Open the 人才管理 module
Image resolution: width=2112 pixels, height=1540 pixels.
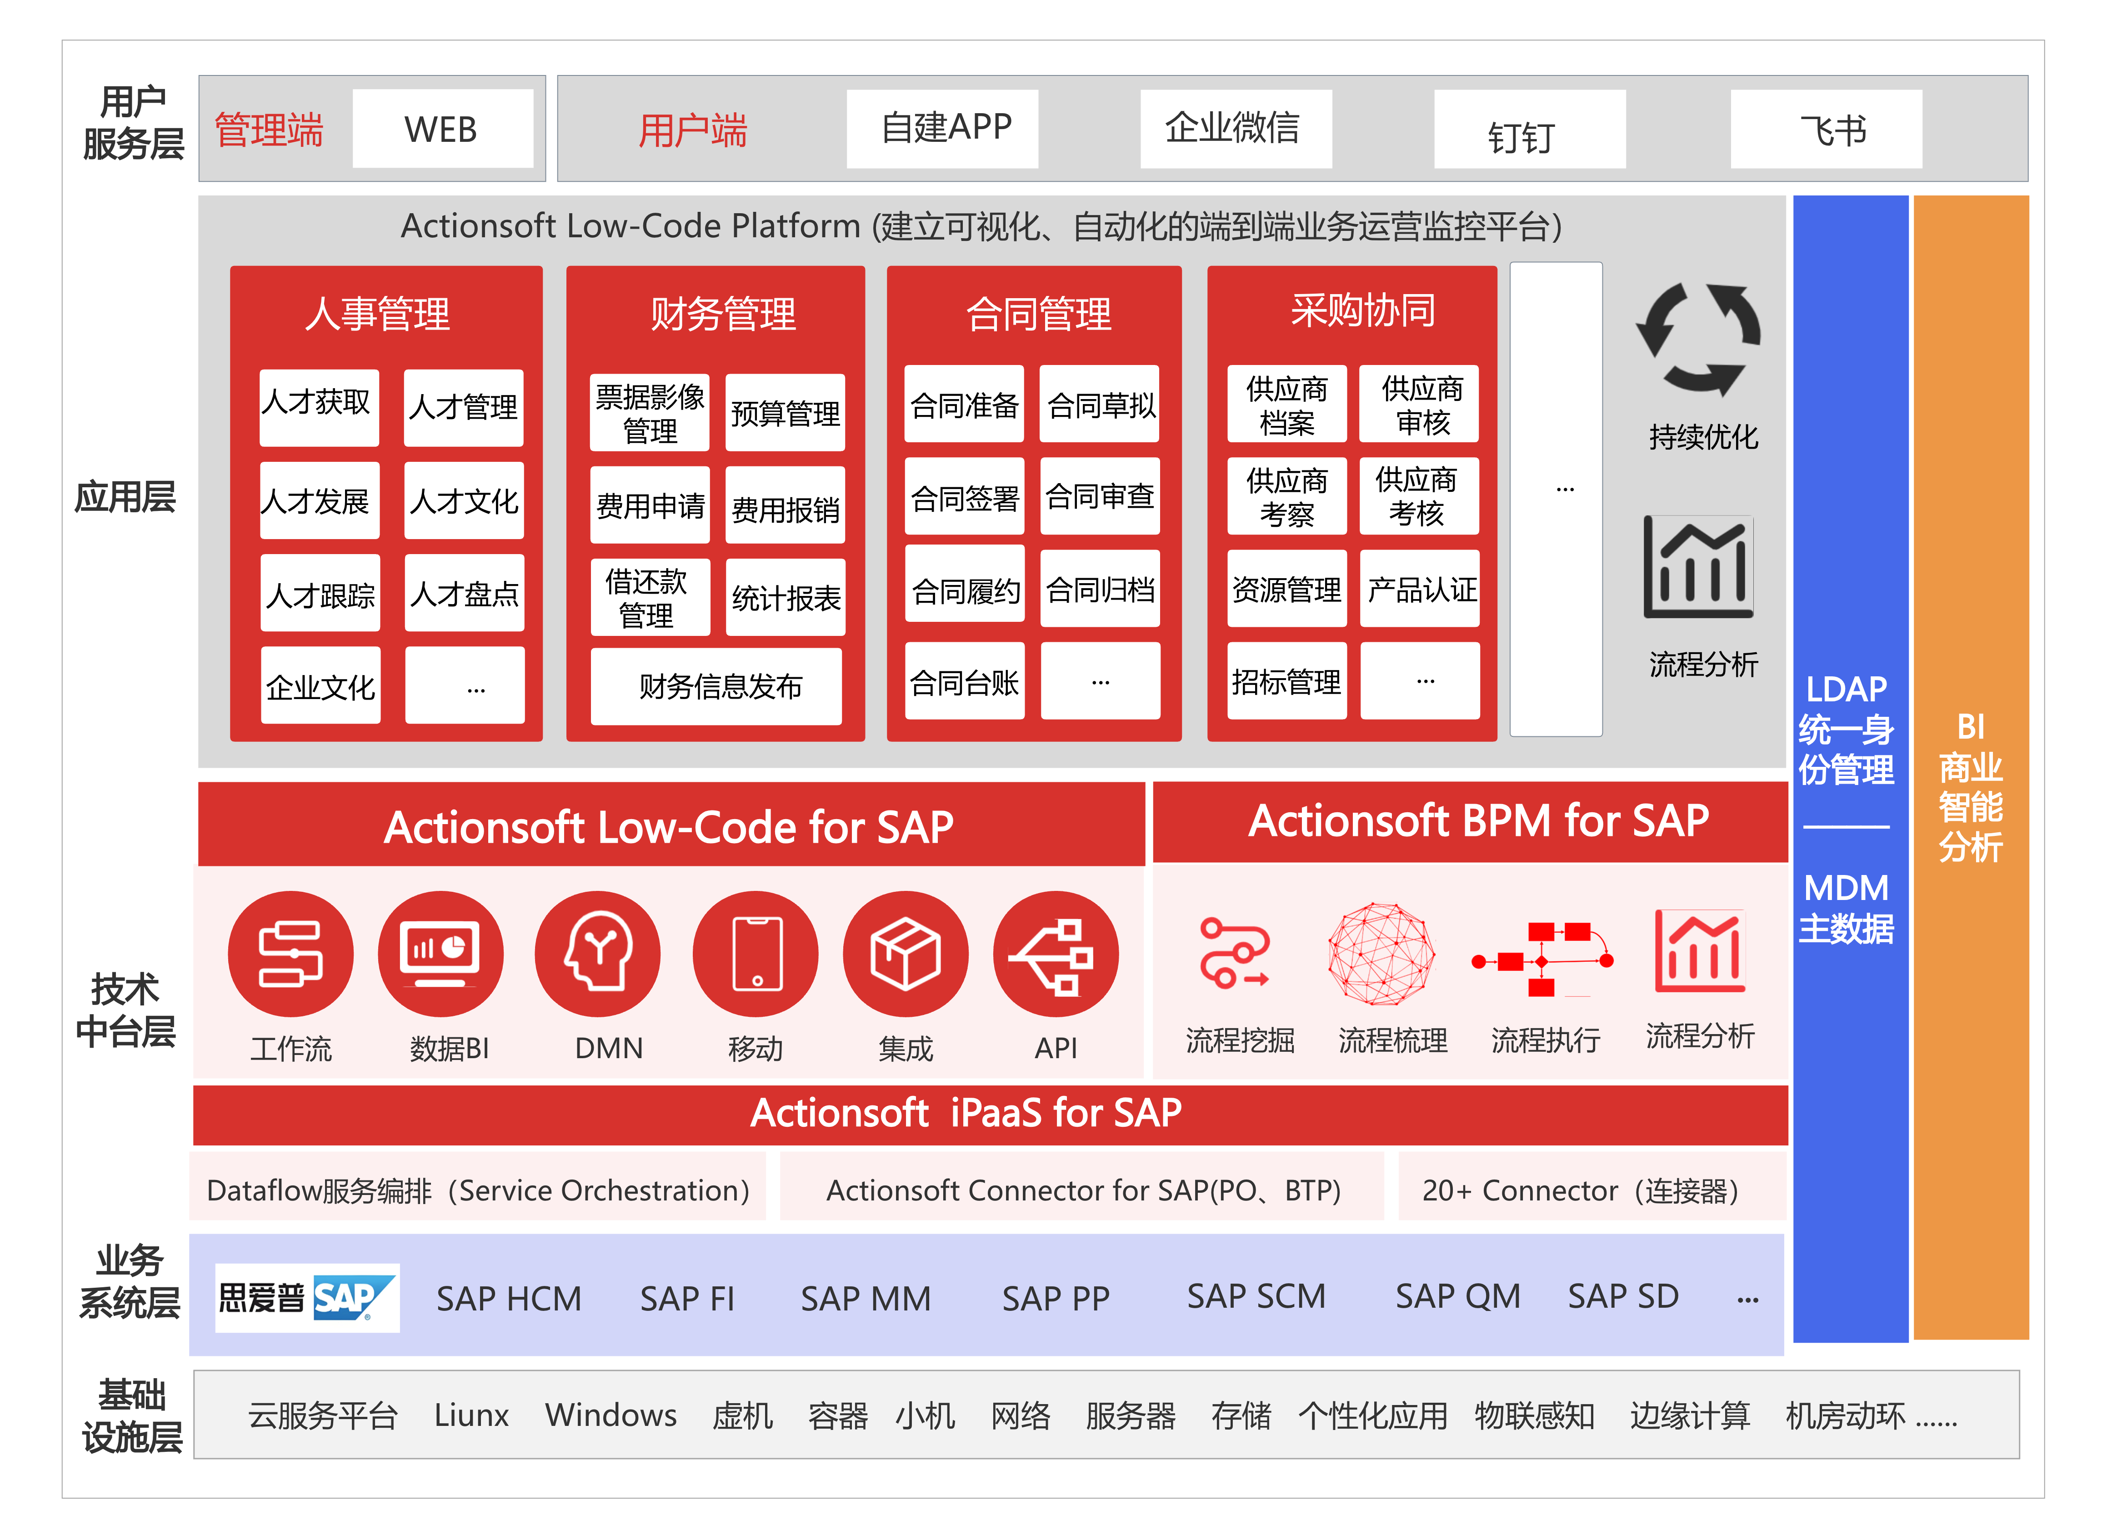tap(464, 407)
